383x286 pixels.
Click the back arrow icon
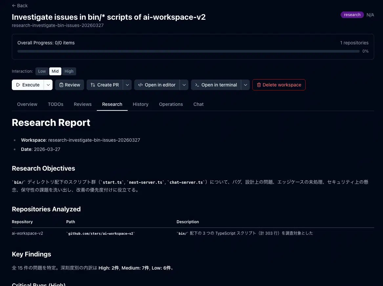click(13, 6)
